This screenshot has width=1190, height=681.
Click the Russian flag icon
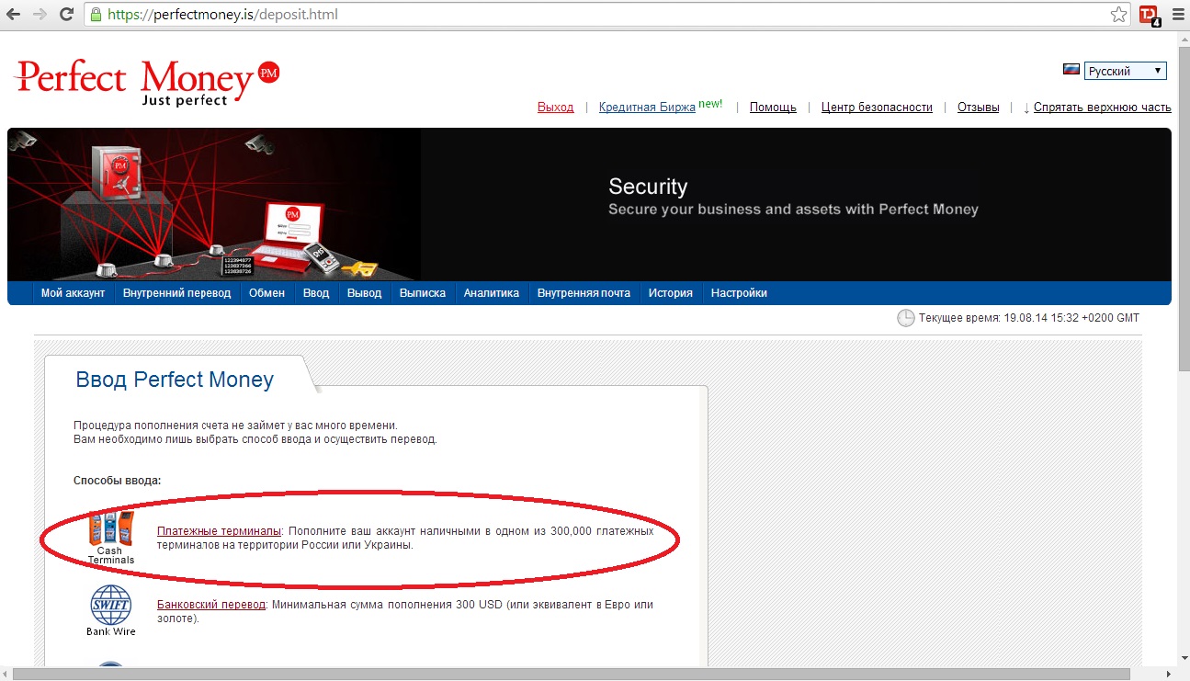pyautogui.click(x=1071, y=70)
